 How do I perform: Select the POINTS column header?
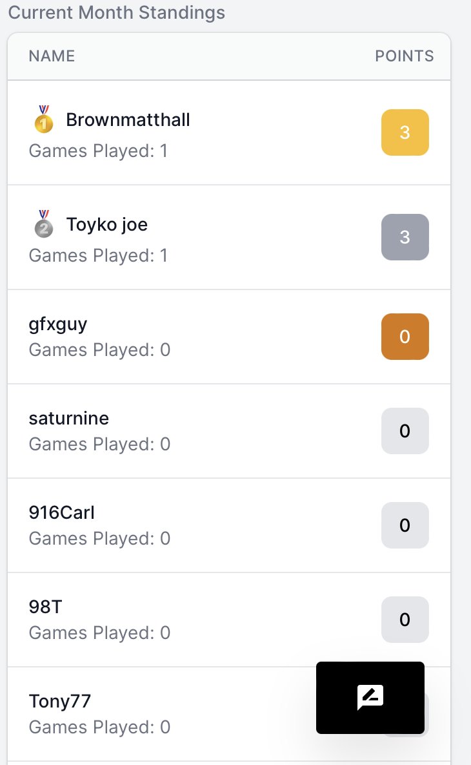pos(405,56)
